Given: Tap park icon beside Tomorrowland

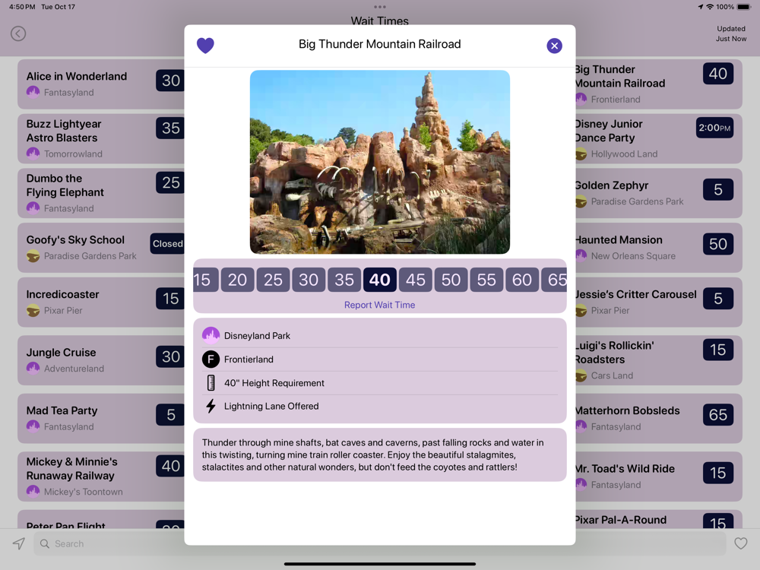Looking at the screenshot, I should (33, 154).
